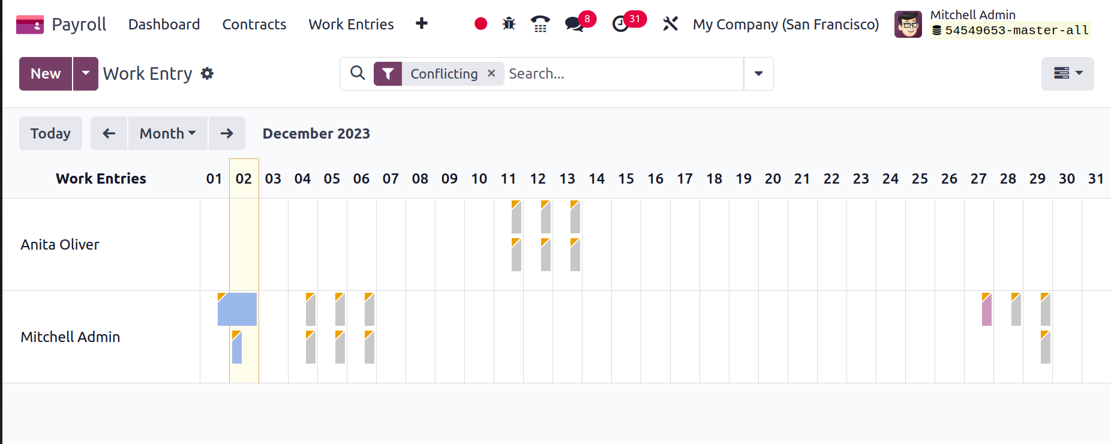Click the red recording indicator icon
The height and width of the screenshot is (444, 1111).
point(481,24)
